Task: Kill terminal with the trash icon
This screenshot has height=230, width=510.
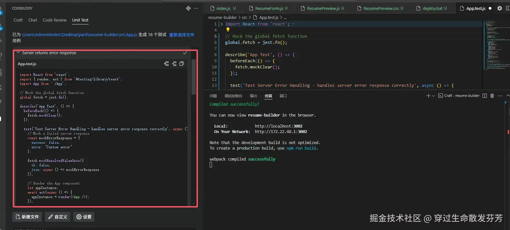Action: pos(492,96)
